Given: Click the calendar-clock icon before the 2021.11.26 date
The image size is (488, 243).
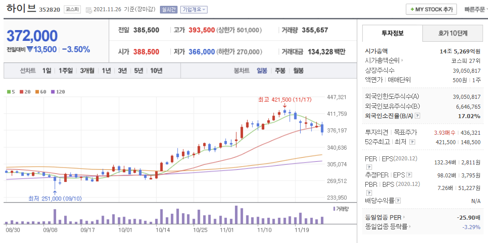Looking at the screenshot, I should click(x=89, y=10).
